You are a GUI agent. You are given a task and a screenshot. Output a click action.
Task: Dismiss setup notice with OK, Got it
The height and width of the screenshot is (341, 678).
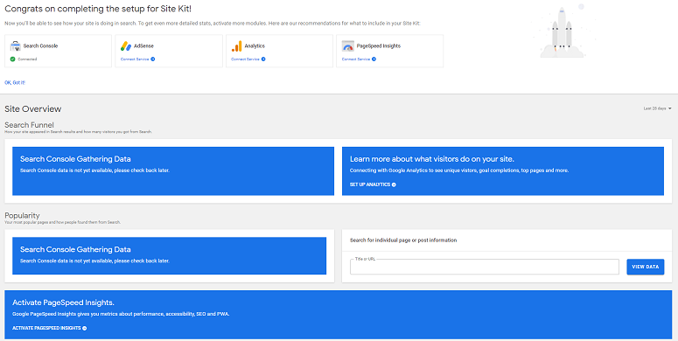tap(15, 82)
